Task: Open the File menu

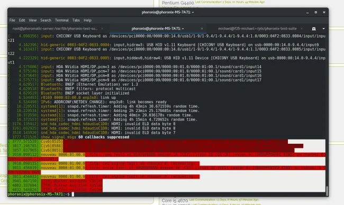Action: pos(12,20)
